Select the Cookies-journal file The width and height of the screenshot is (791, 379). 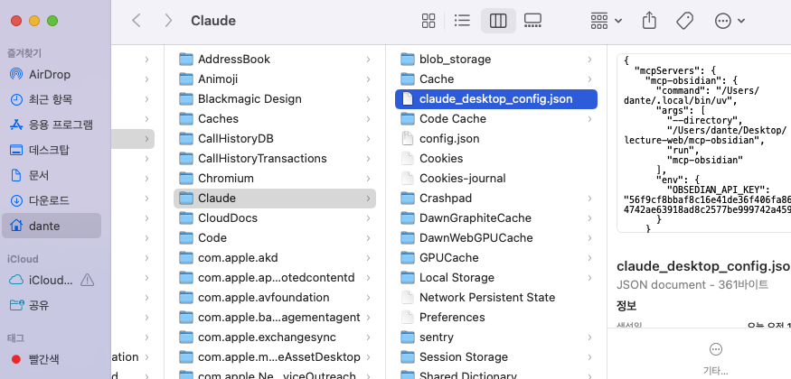click(496, 178)
